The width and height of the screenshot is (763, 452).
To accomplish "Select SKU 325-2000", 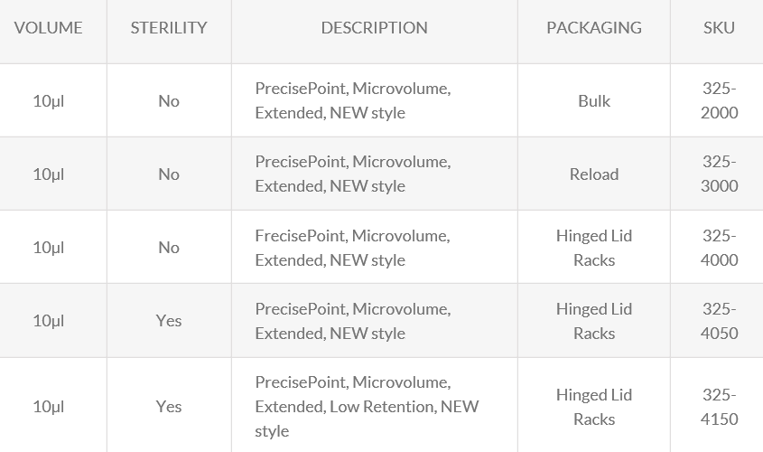I will [x=720, y=100].
